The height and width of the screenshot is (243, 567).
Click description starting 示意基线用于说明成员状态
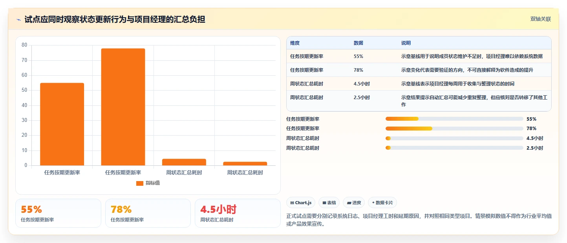coord(472,56)
